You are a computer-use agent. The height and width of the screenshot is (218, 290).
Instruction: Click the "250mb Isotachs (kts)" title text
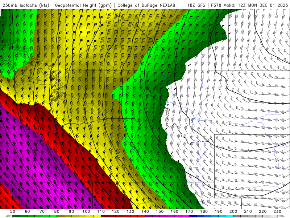click(26, 5)
